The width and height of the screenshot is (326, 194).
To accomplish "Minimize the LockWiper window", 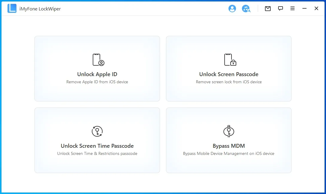I will (304, 9).
